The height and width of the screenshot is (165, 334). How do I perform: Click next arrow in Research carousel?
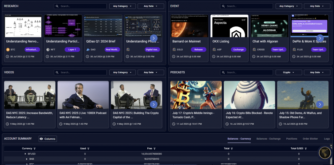[x=154, y=38]
